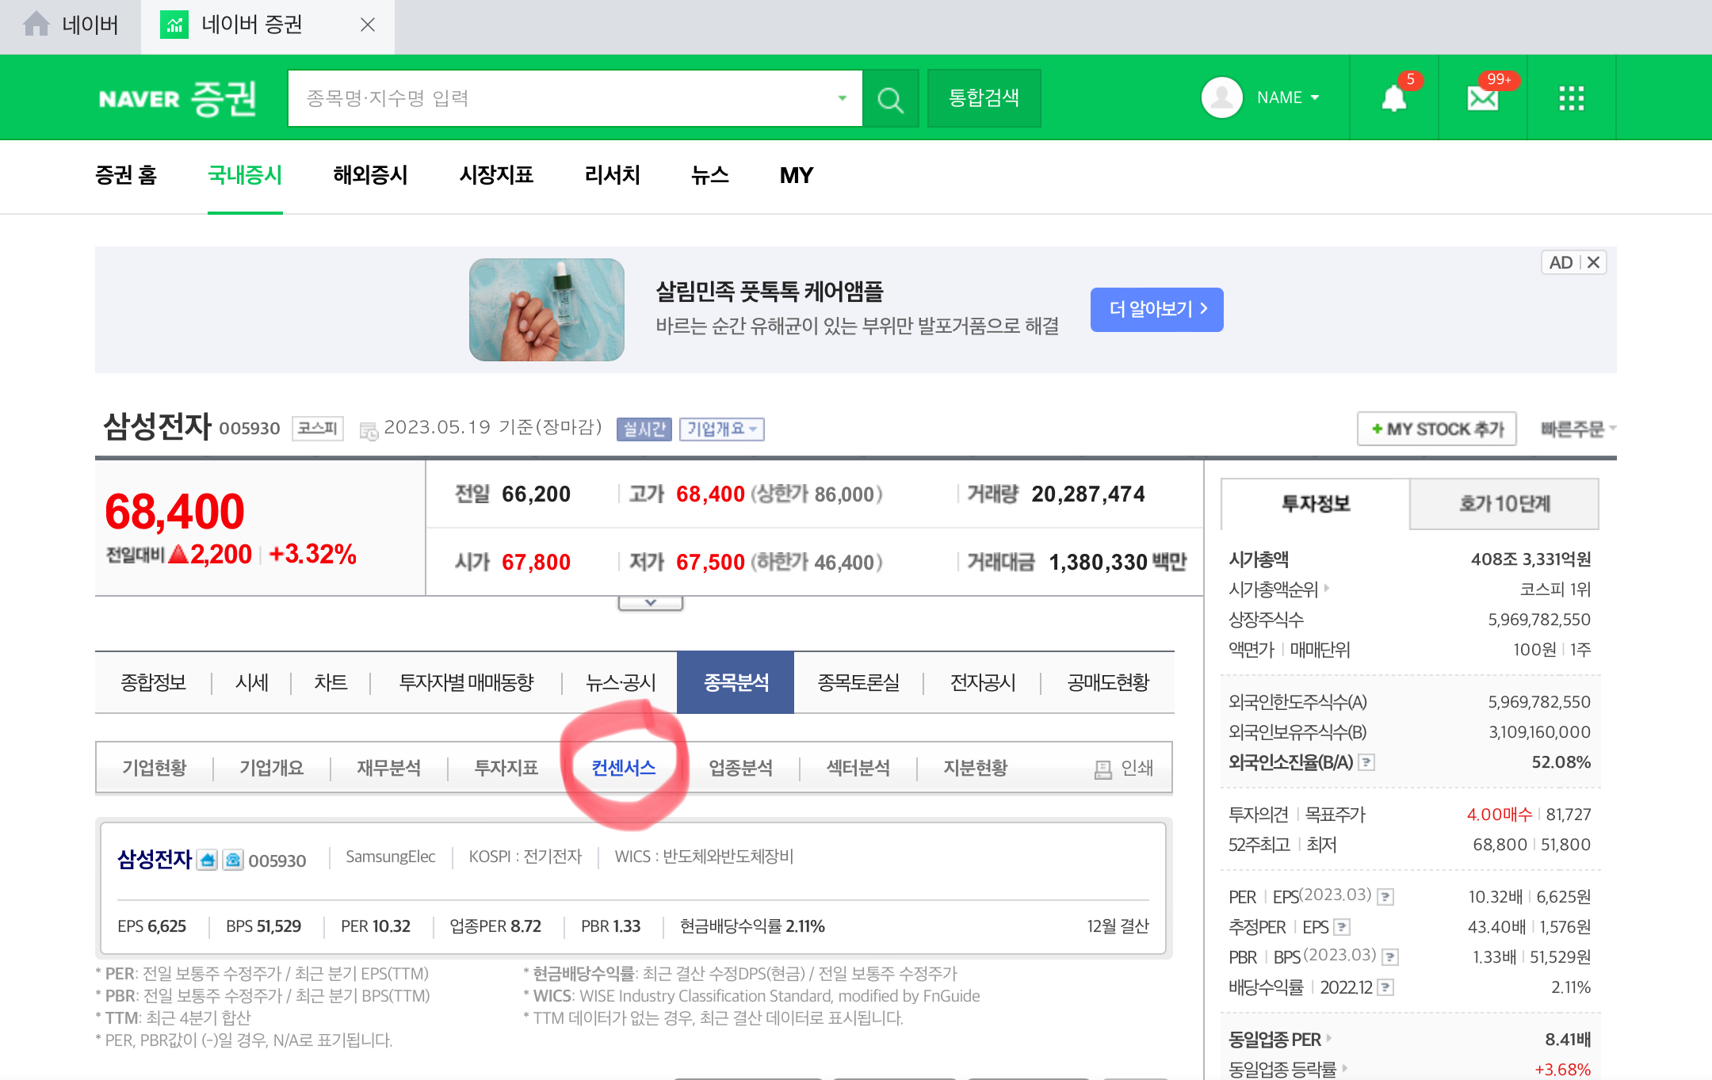Screen dimensions: 1712x1080
Task: Close the 네이버 증권 browser tab
Action: coord(367,25)
